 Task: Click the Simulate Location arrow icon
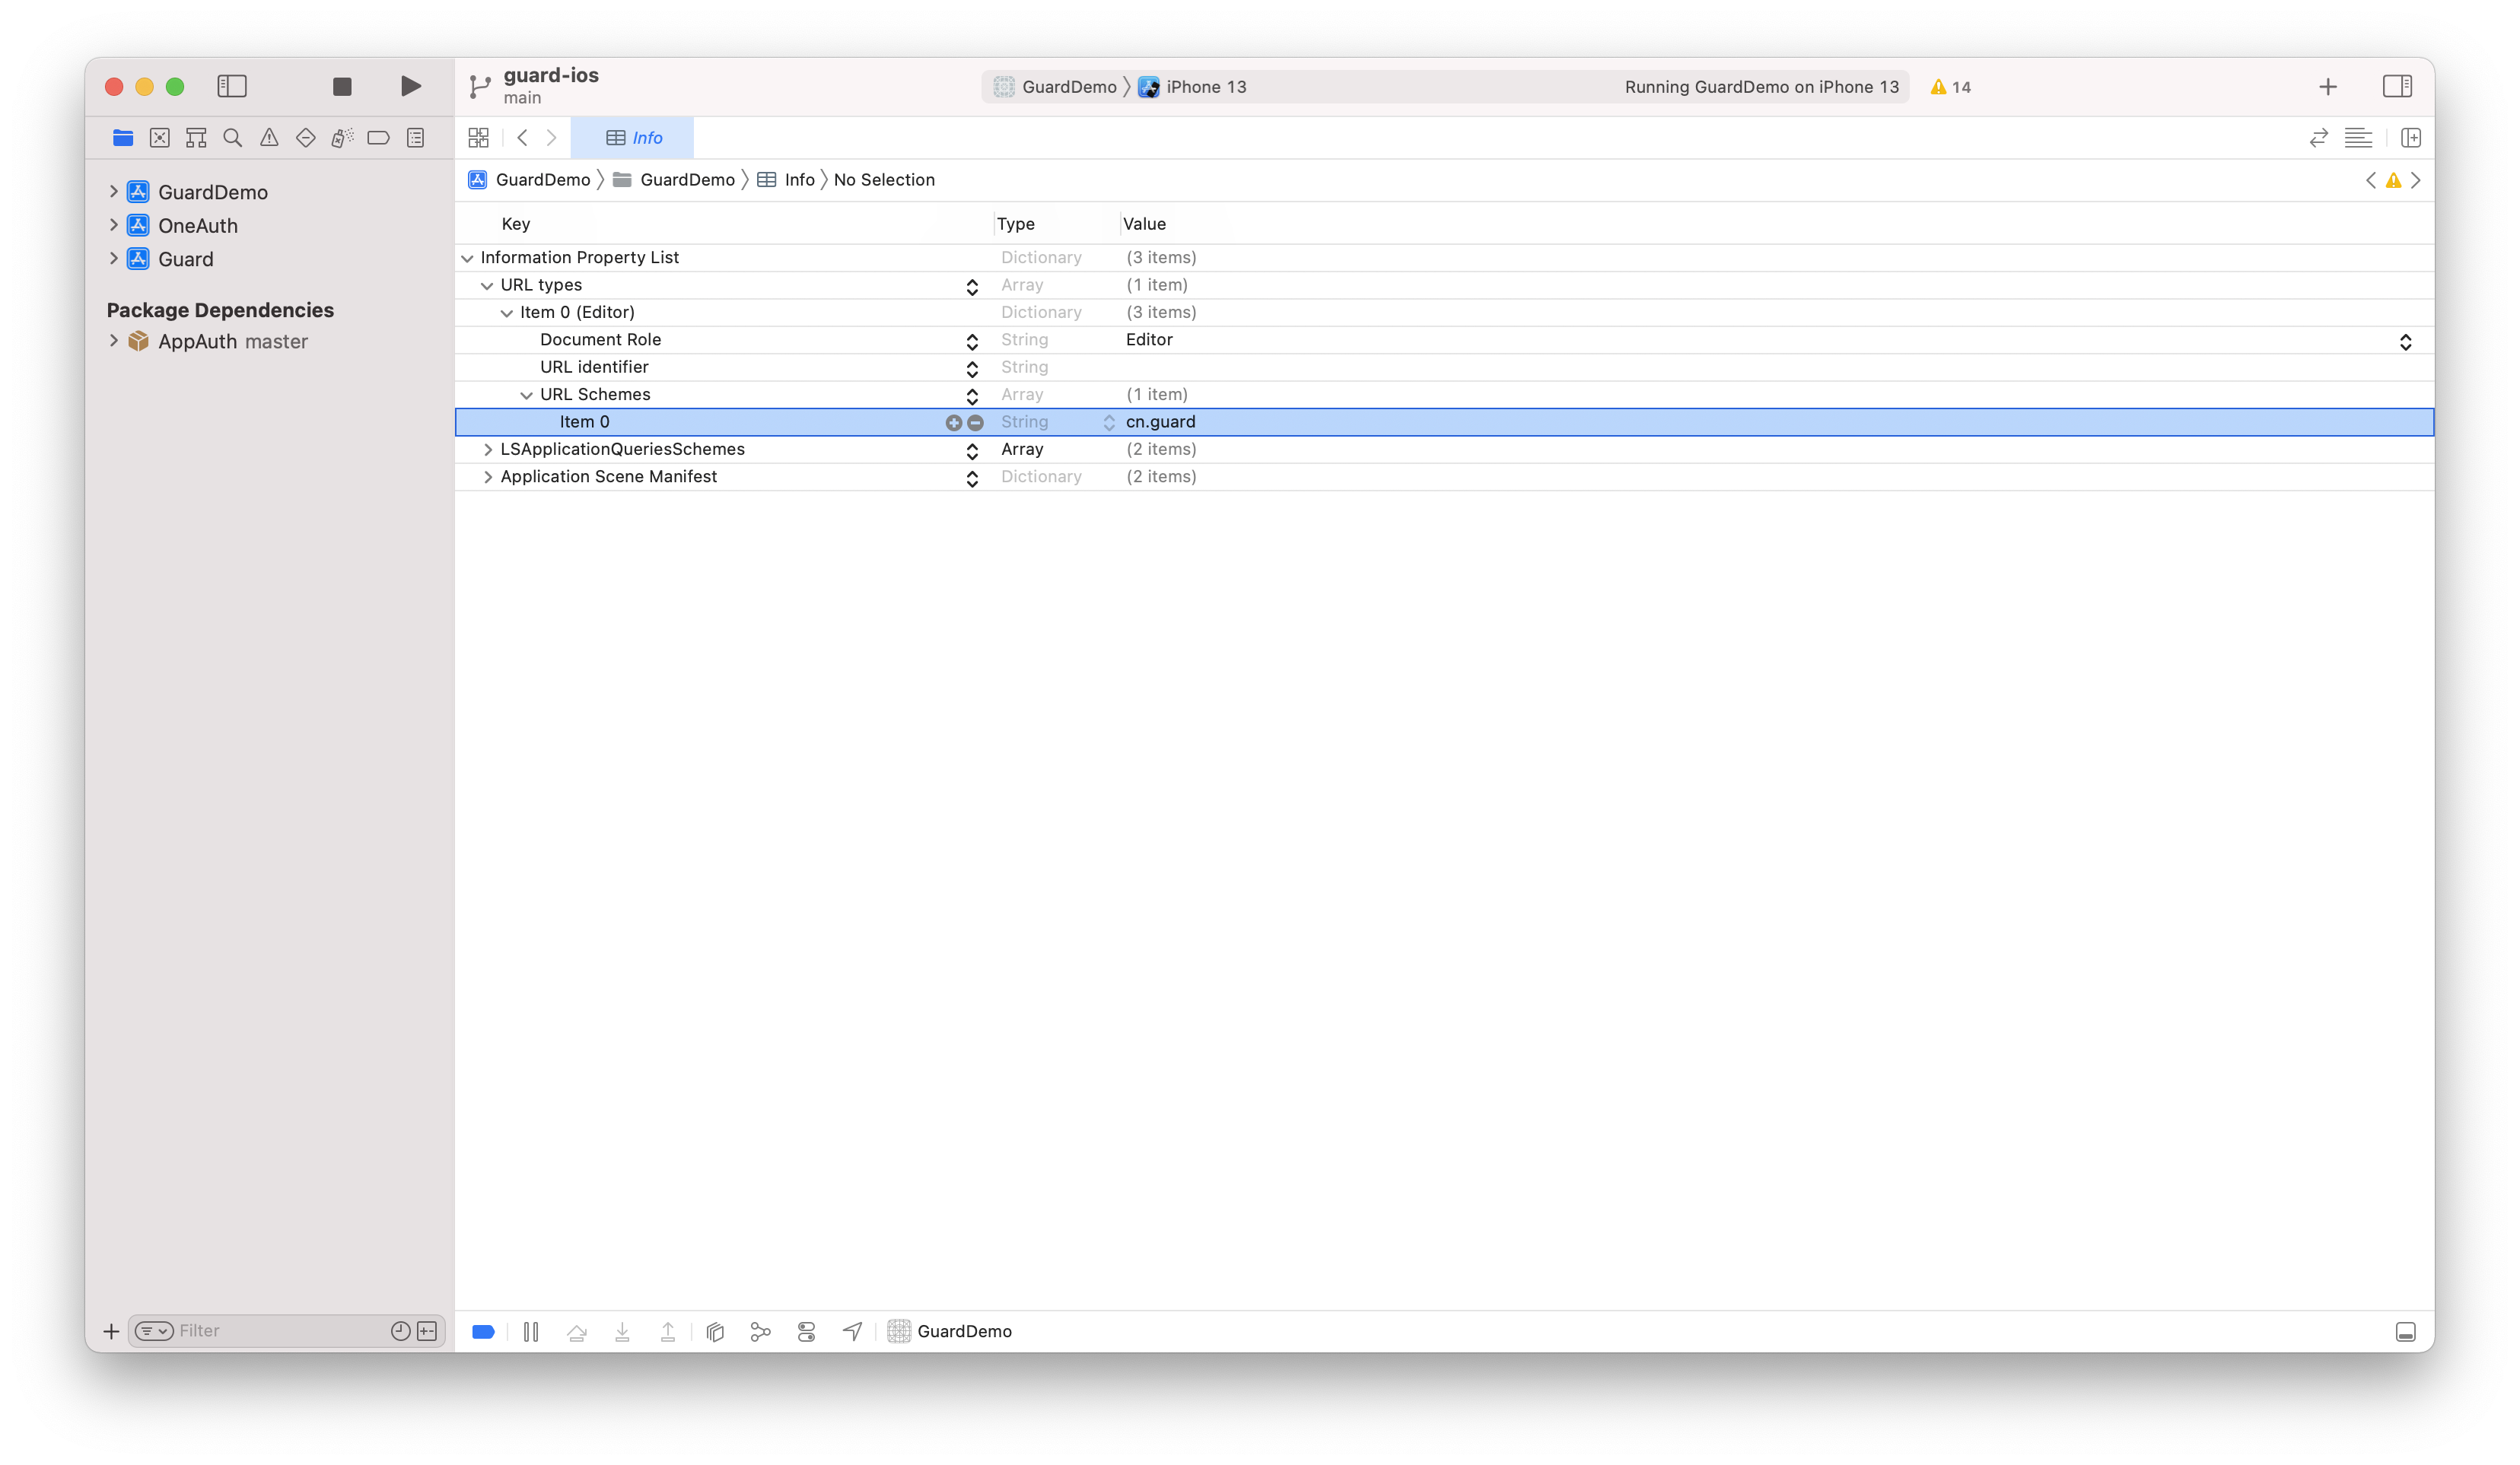click(x=852, y=1331)
